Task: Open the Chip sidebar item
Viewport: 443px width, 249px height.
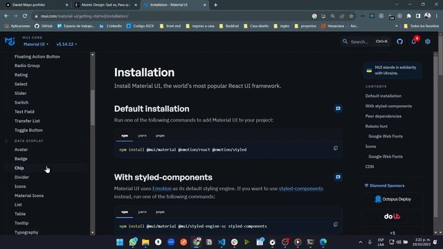Action: [19, 168]
